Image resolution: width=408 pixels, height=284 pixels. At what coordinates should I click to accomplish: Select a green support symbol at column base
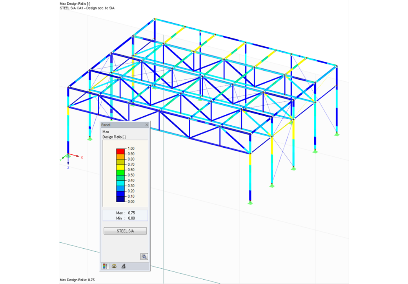(x=250, y=203)
